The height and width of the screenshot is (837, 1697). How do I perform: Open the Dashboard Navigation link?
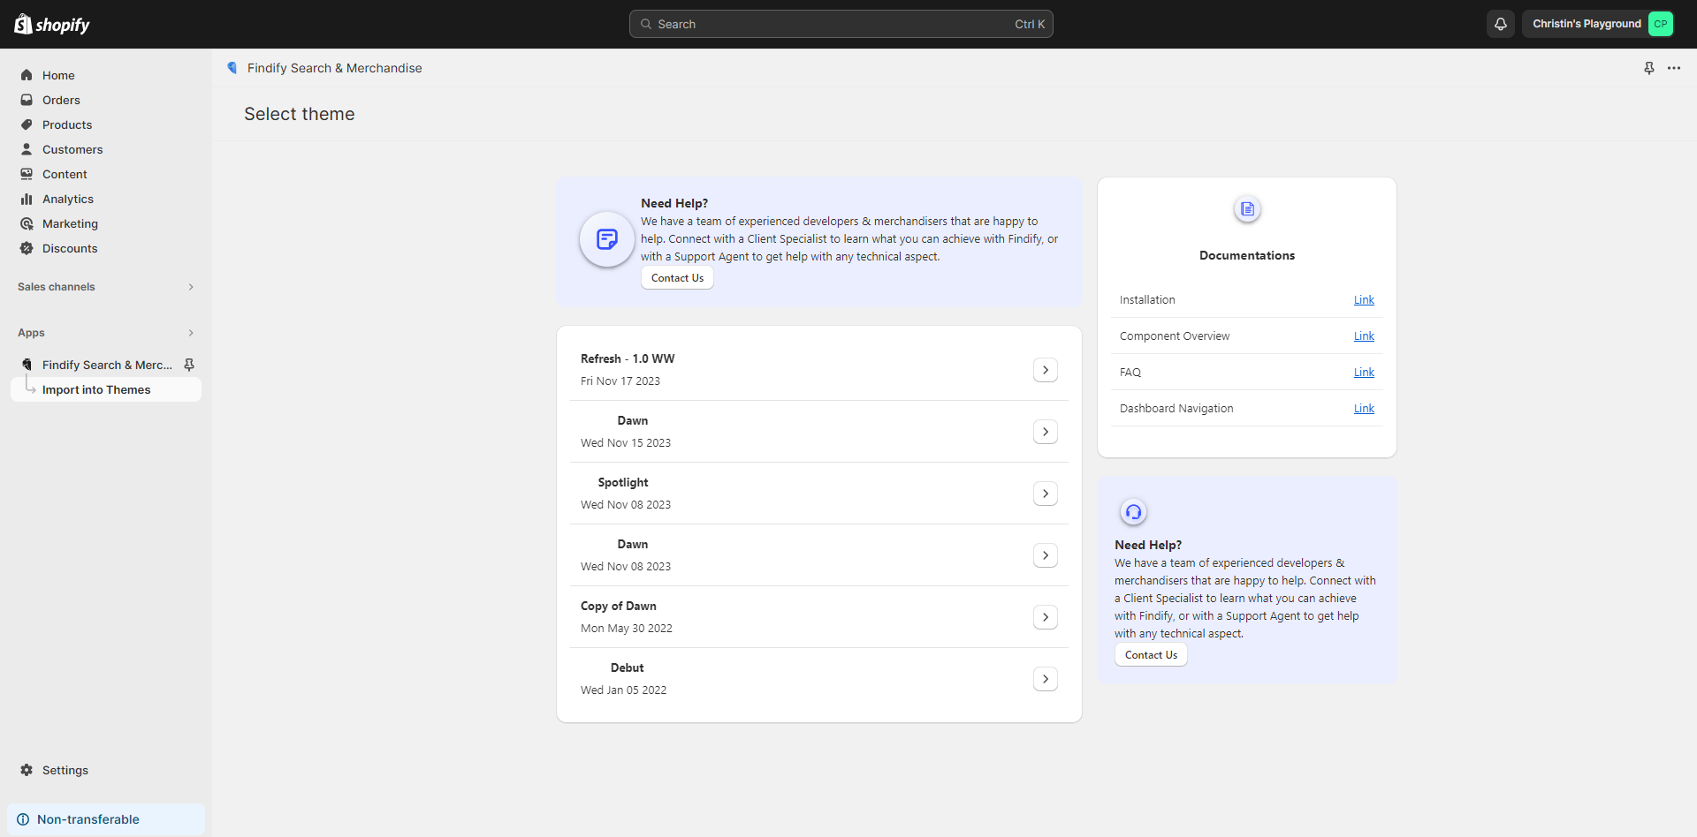(x=1364, y=409)
